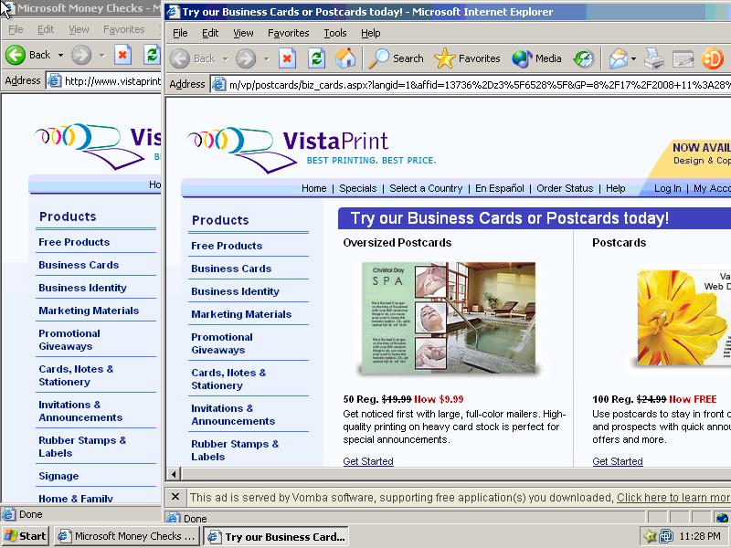The image size is (731, 548).
Task: Click address field in Money Checks window
Action: pyautogui.click(x=104, y=81)
